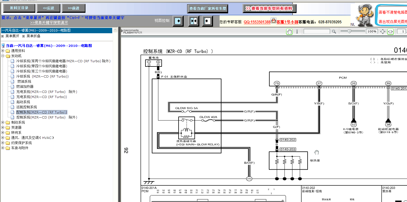Expand the 通风、通风及空调(HVAC) tree node
Viewport: 407px width, 202px height.
[x=3, y=138]
